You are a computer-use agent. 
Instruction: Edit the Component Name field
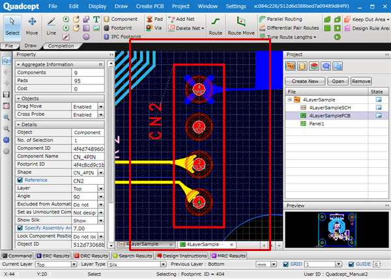click(88, 157)
